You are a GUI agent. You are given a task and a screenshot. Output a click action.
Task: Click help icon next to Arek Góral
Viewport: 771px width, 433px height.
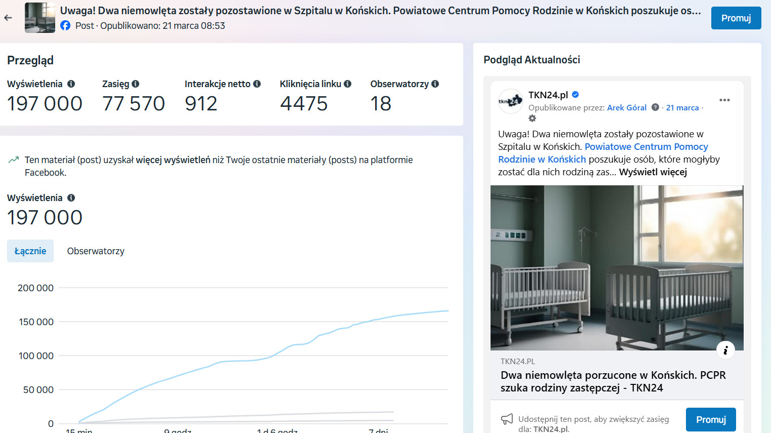(x=655, y=107)
